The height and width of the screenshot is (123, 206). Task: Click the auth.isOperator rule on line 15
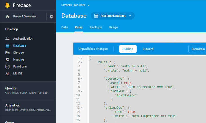[x=153, y=116]
